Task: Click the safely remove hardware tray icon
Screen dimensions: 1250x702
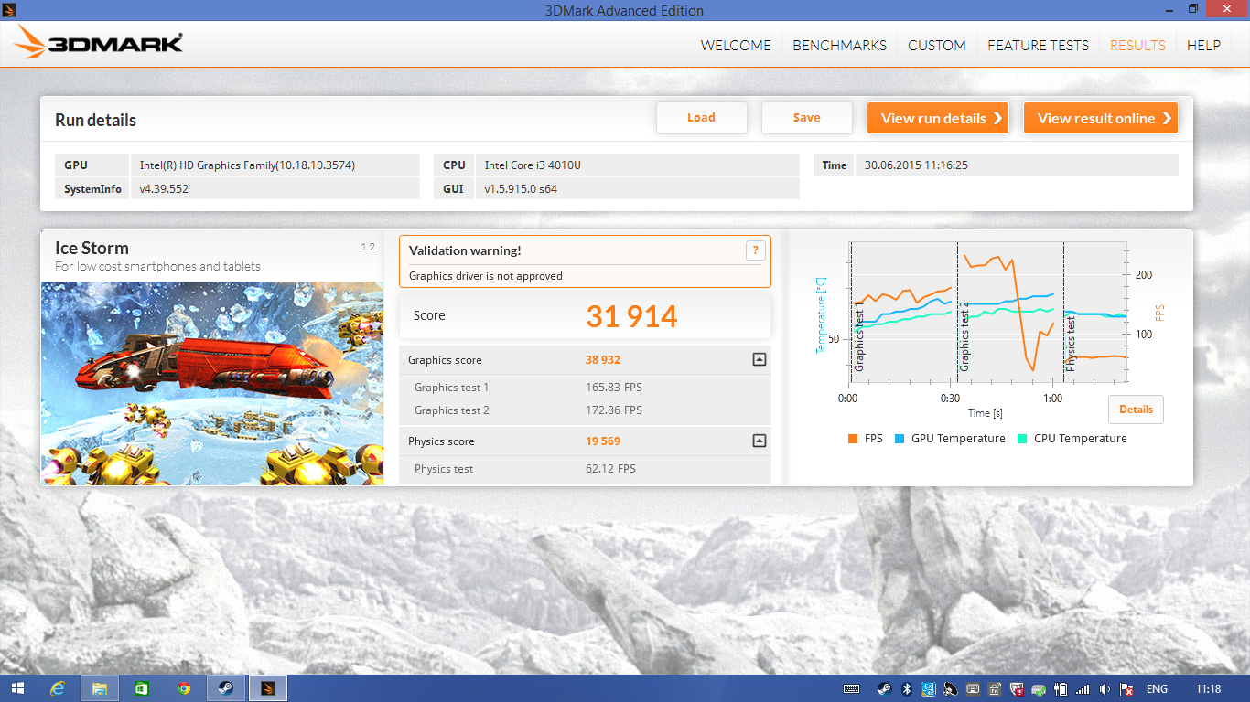Action: point(1039,689)
